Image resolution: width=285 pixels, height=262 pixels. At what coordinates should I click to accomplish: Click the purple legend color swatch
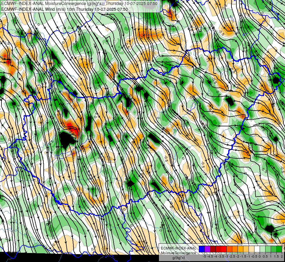pyautogui.click(x=207, y=249)
